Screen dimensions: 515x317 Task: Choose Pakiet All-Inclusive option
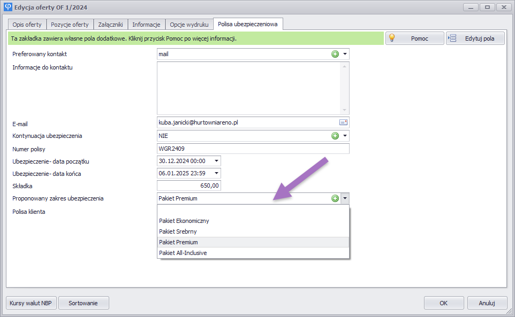pos(183,253)
